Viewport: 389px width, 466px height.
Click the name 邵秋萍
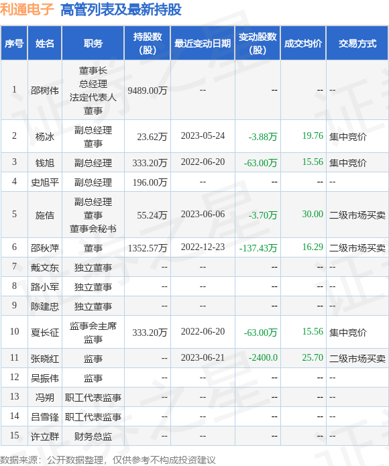coord(44,247)
